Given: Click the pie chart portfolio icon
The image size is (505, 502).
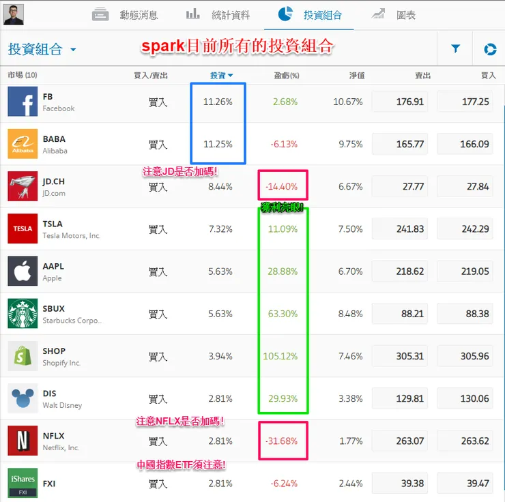Looking at the screenshot, I should click(x=285, y=14).
